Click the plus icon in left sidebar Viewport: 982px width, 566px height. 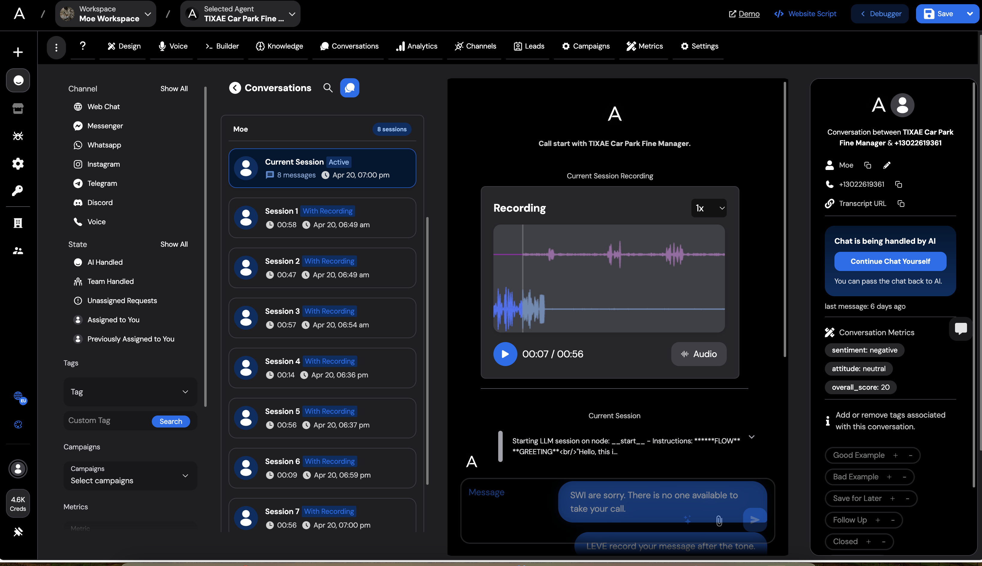(x=18, y=52)
